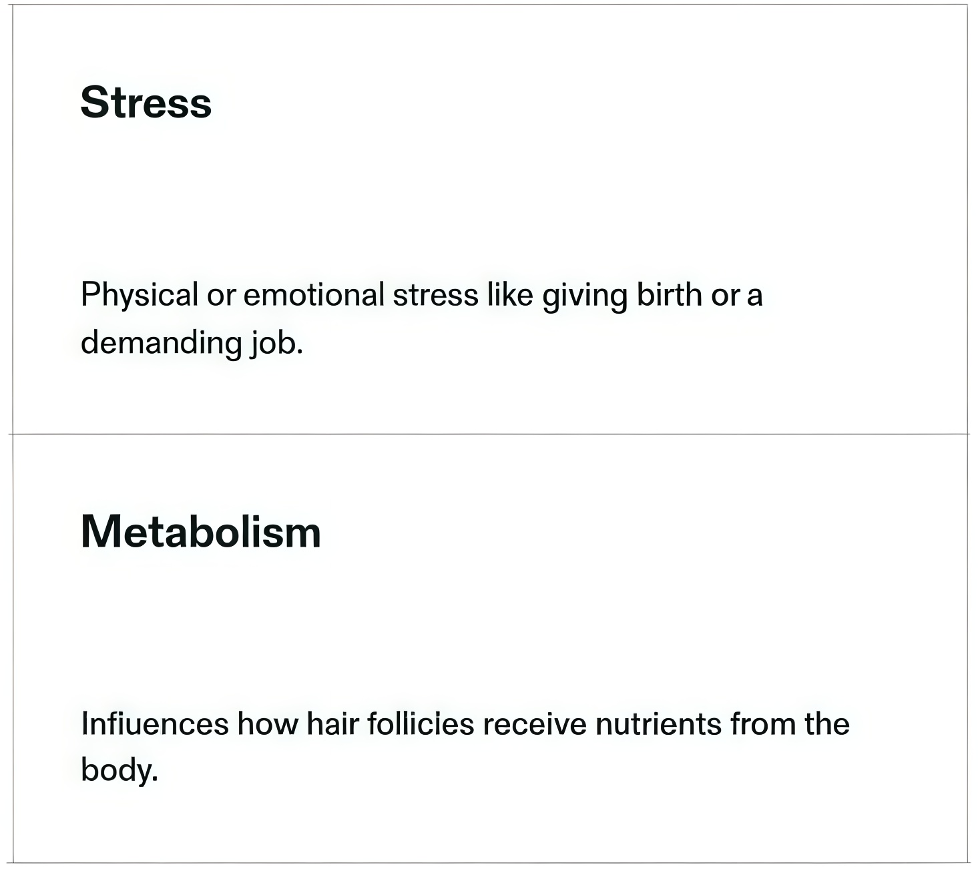Click the word 'like' before giving birth
The width and height of the screenshot is (978, 873).
510,294
